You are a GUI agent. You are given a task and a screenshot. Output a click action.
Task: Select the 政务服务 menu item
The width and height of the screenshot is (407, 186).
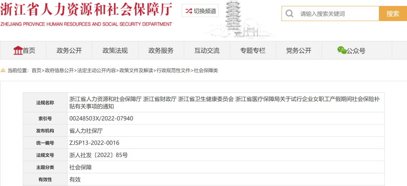161,51
